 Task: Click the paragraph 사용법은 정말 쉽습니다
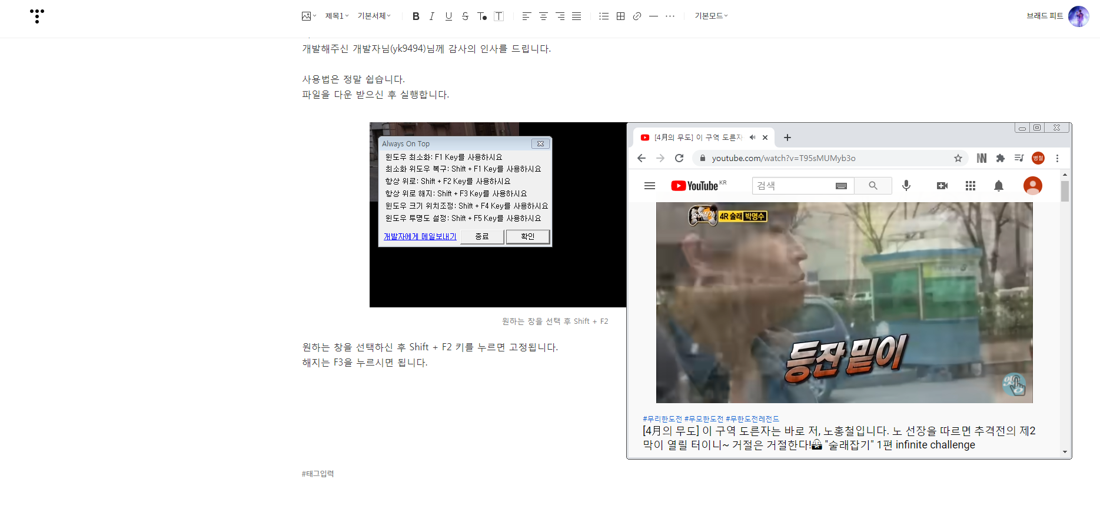354,79
